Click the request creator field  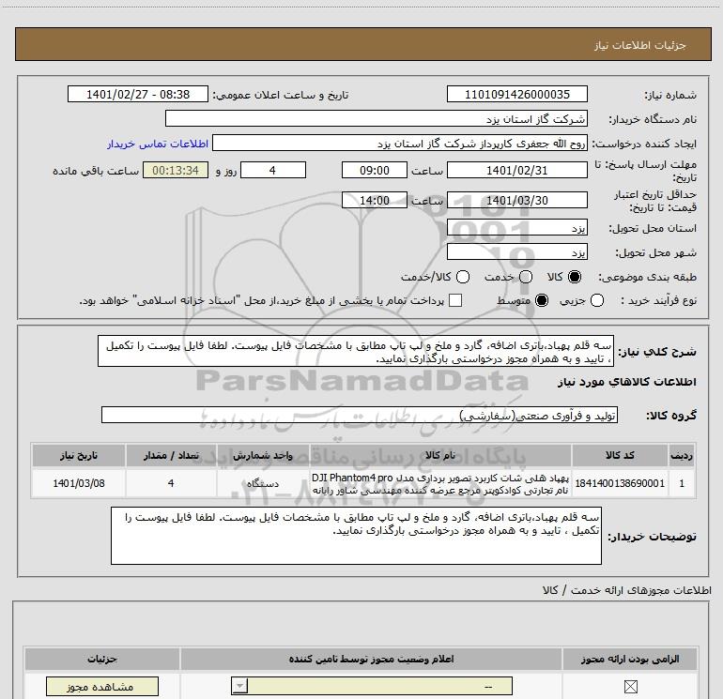coord(400,144)
